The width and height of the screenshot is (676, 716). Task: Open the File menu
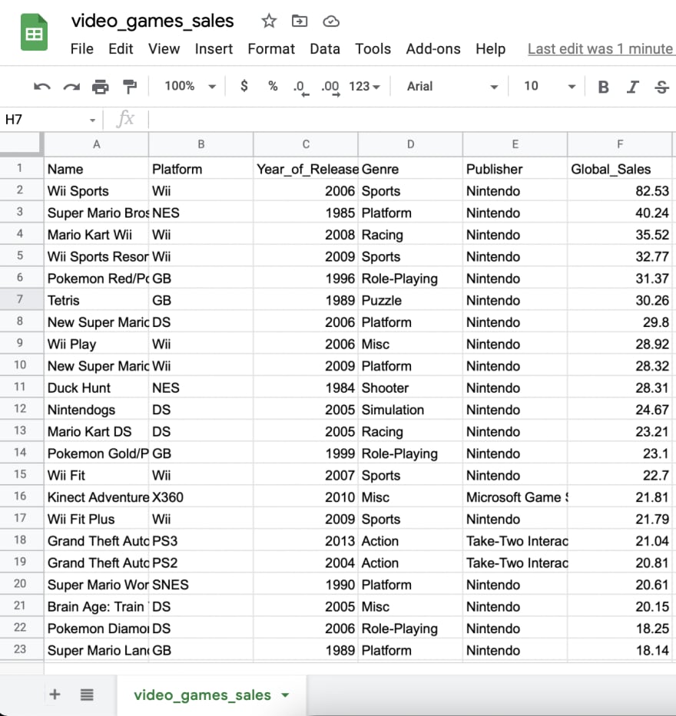pos(82,49)
